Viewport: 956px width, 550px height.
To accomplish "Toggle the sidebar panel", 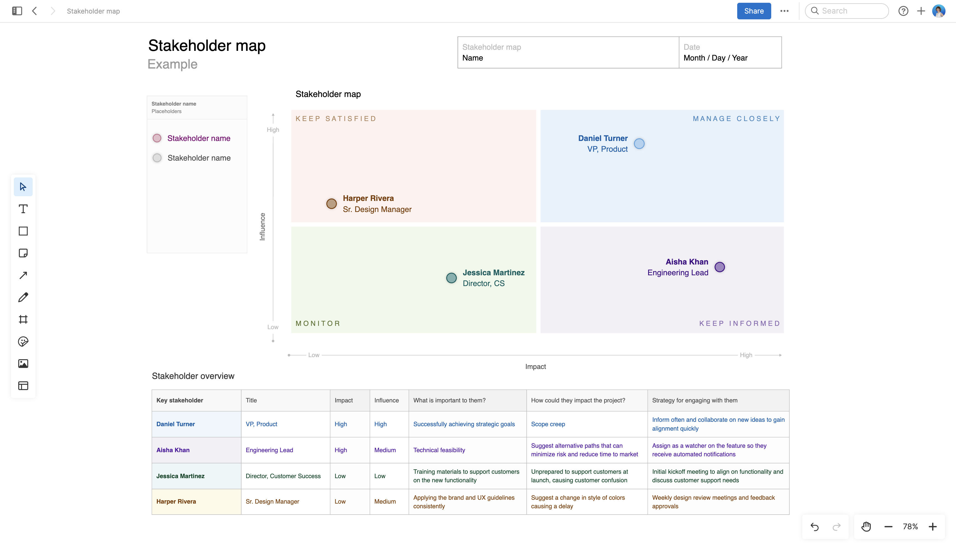I will tap(17, 11).
